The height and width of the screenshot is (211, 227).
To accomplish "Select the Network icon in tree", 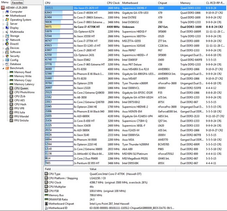I will [x=7, y=40].
